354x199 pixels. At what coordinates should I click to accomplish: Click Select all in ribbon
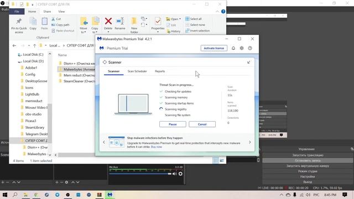point(194,19)
